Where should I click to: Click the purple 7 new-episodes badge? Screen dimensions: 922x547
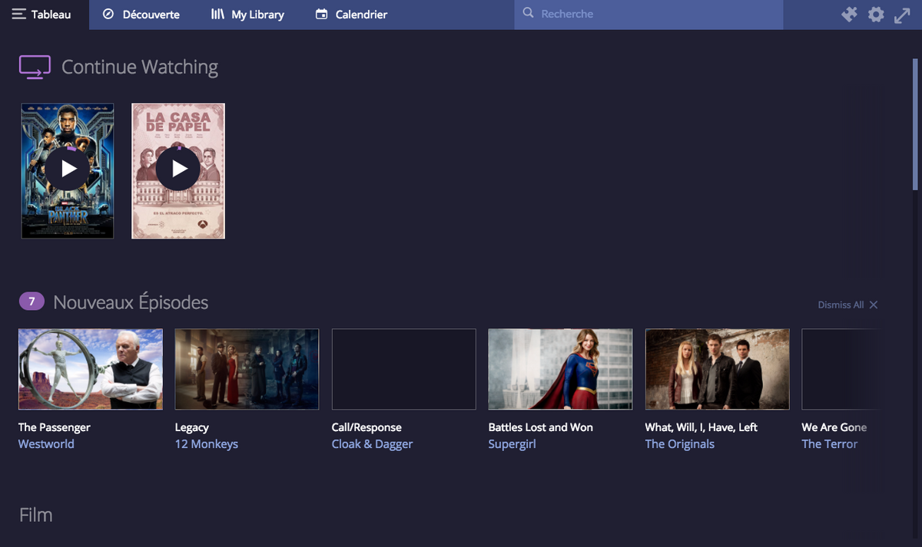click(32, 302)
